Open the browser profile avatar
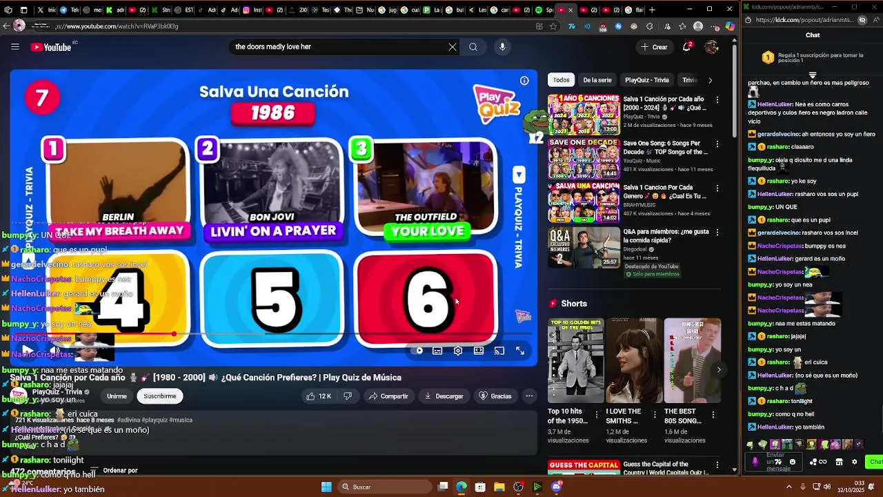 [698, 26]
